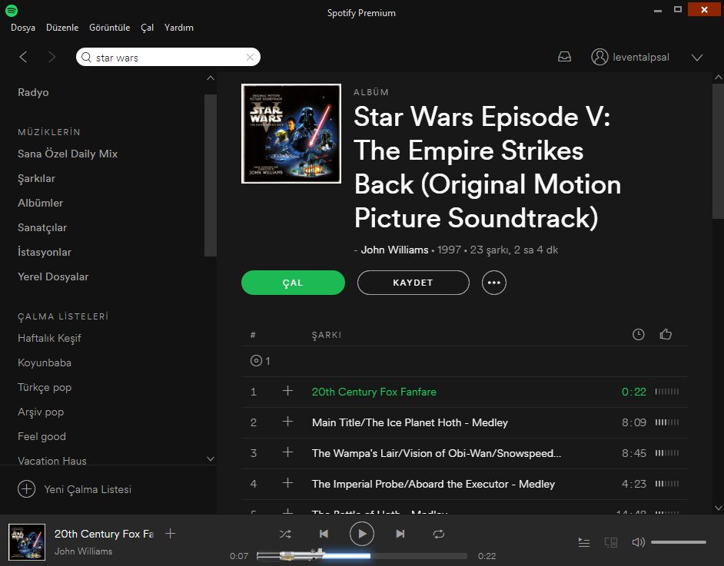The width and height of the screenshot is (724, 566).
Task: Click the disc 1 icon
Action: tap(256, 361)
